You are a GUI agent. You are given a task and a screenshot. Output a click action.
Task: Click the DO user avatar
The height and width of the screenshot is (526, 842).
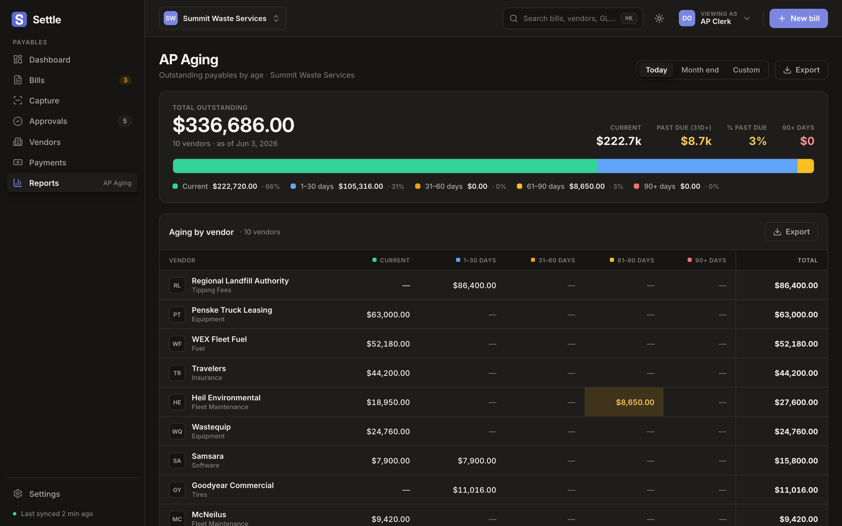click(687, 18)
